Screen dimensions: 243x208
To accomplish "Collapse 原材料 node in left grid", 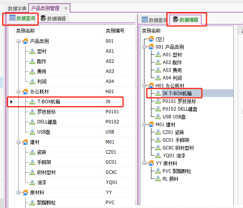I will pyautogui.click(x=19, y=192).
